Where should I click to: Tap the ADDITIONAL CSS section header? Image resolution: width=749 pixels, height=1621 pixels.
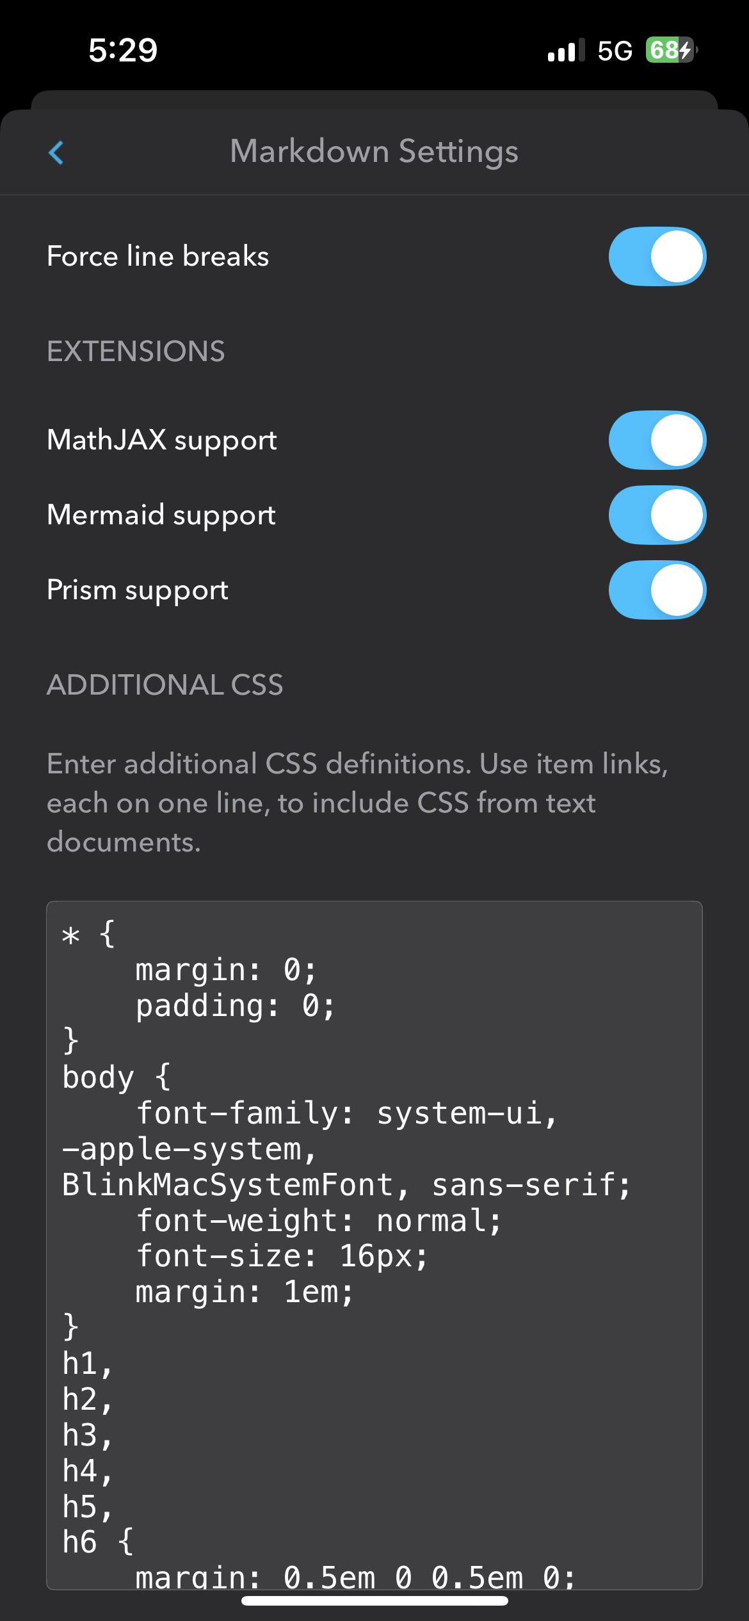pos(165,684)
